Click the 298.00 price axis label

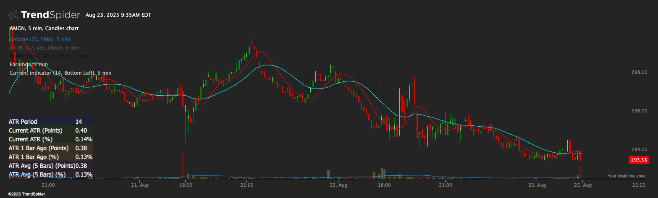[639, 72]
